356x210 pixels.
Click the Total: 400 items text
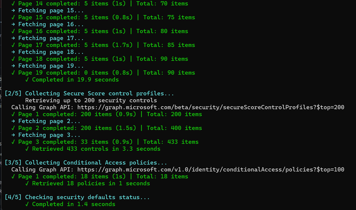point(174,128)
